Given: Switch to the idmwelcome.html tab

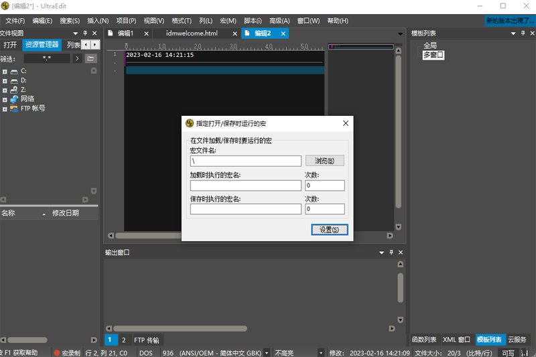Looking at the screenshot, I should 192,33.
